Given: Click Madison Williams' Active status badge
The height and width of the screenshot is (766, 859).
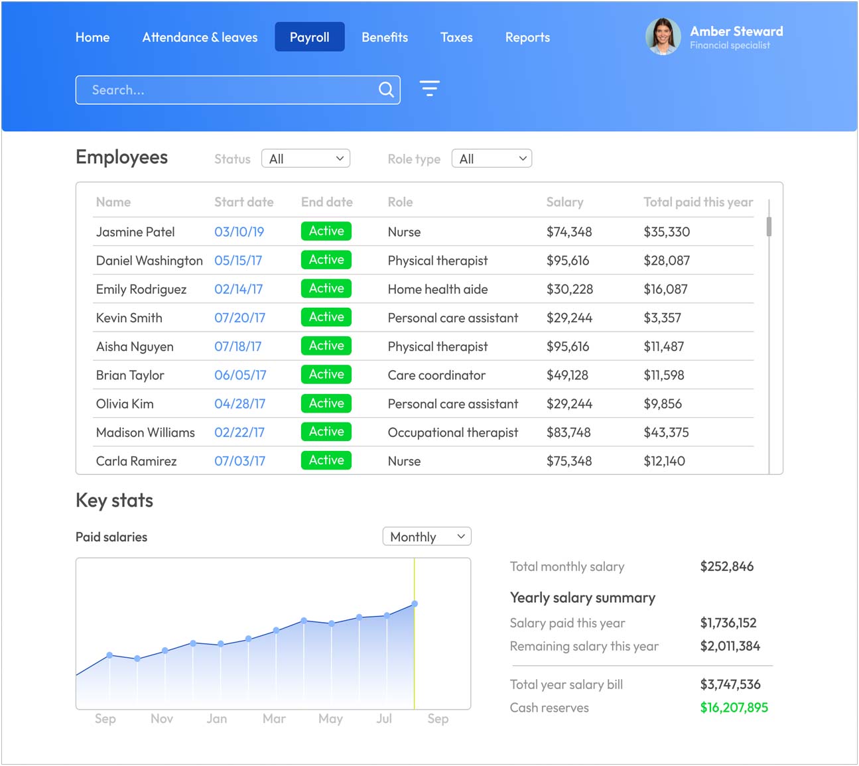Looking at the screenshot, I should (x=326, y=432).
